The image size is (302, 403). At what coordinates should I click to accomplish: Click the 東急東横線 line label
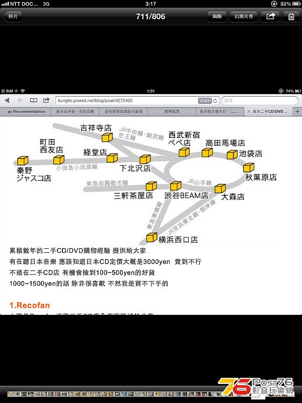coord(155,215)
